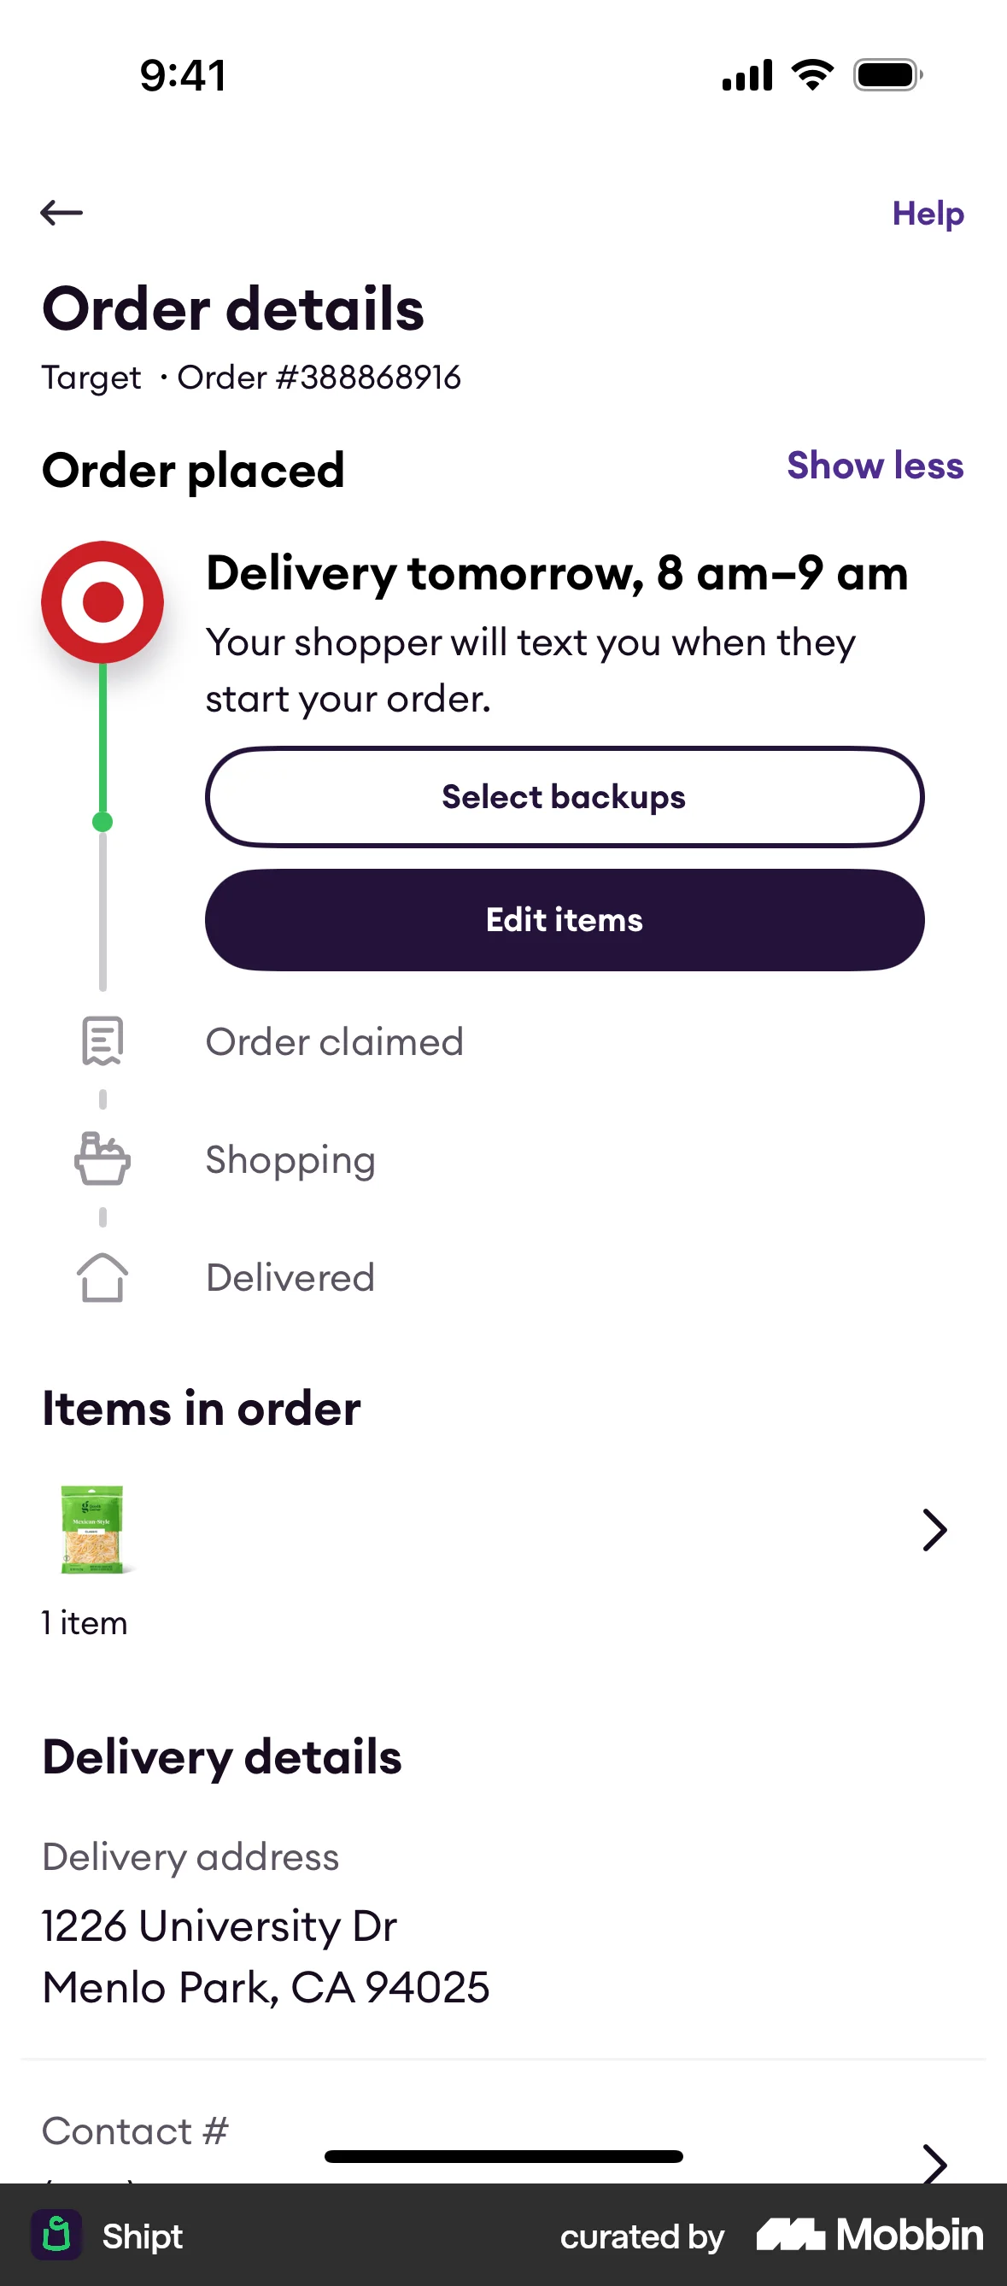Select the Shopping basket icon
Viewport: 1007px width, 2286px height.
[x=101, y=1159]
